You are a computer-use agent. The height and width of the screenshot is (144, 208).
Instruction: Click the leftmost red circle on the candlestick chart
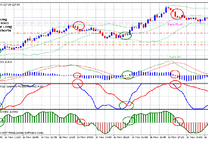coord(79,25)
